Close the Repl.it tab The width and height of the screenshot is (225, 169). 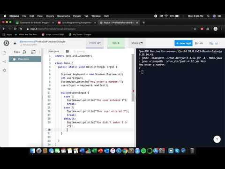pyautogui.click(x=137, y=23)
